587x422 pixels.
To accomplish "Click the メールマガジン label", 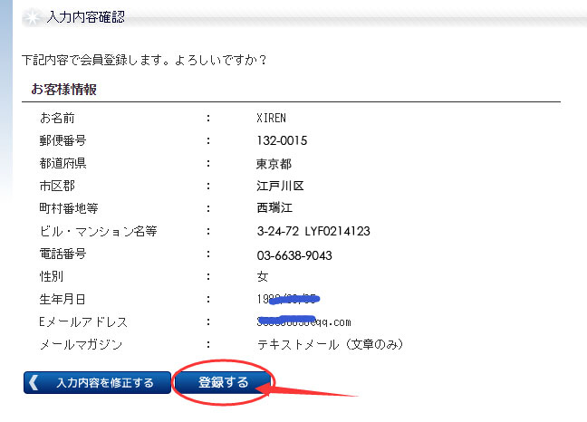I will point(80,344).
